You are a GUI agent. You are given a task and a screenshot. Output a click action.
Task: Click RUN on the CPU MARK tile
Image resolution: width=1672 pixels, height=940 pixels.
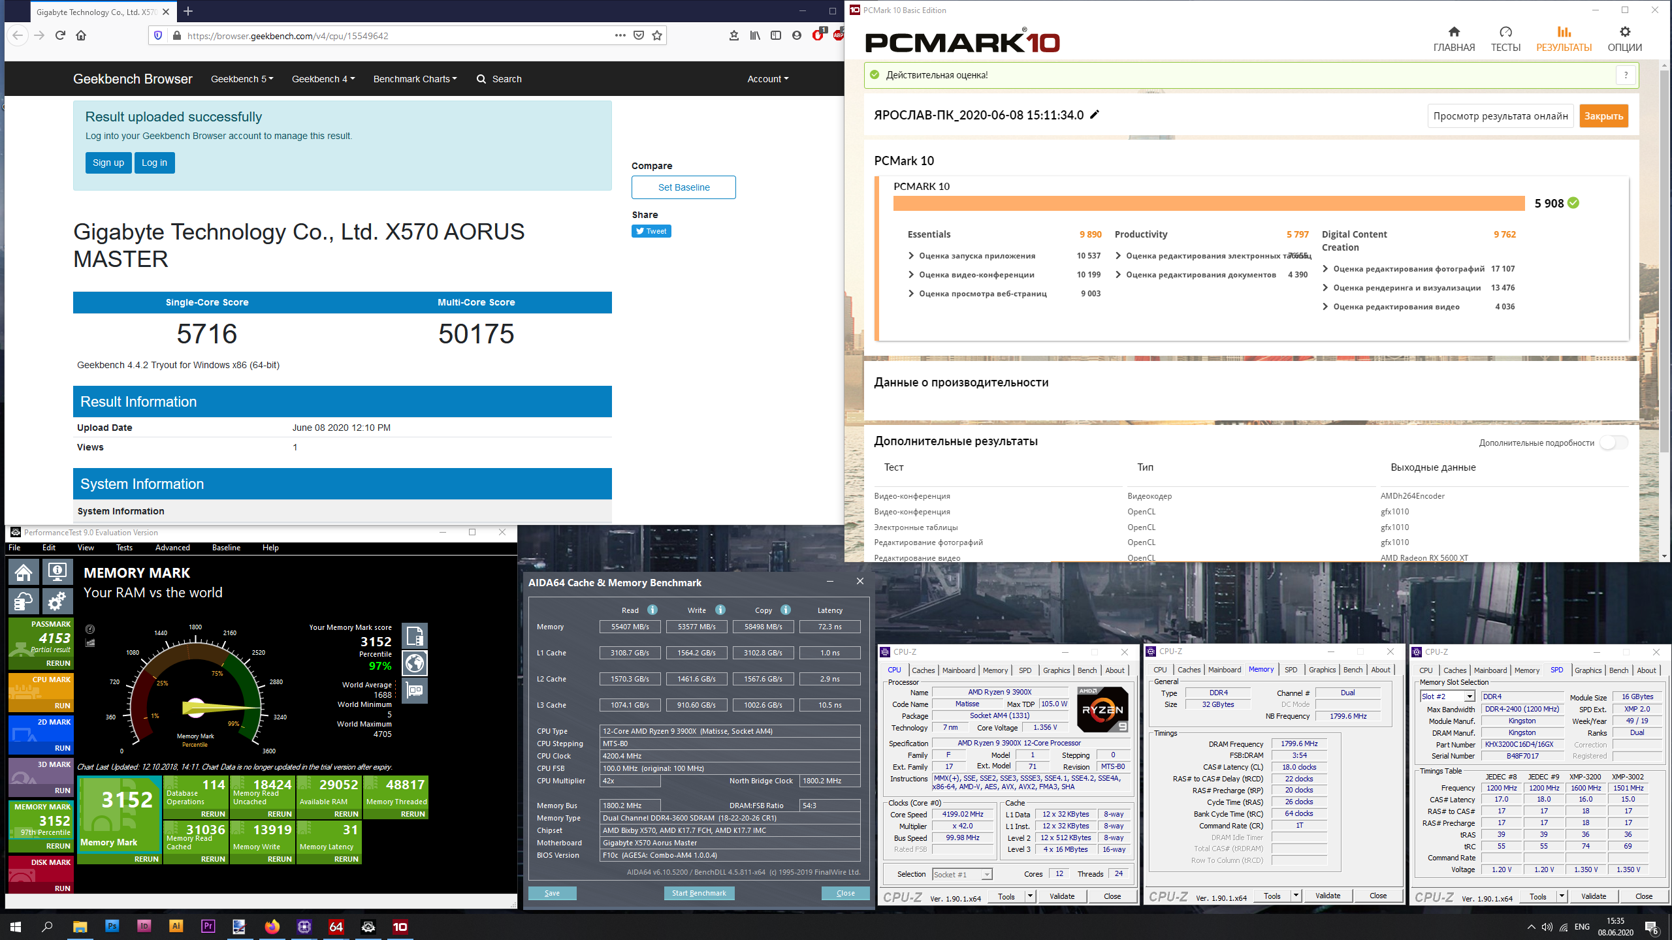coord(63,706)
